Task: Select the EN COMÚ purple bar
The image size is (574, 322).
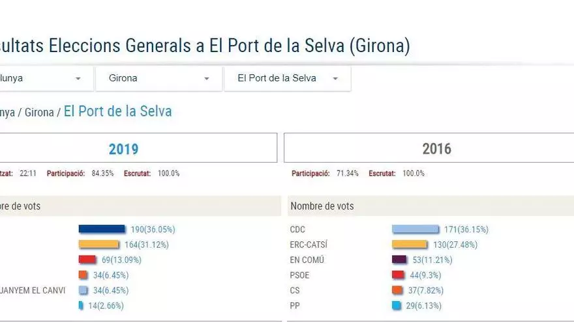Action: coord(399,260)
